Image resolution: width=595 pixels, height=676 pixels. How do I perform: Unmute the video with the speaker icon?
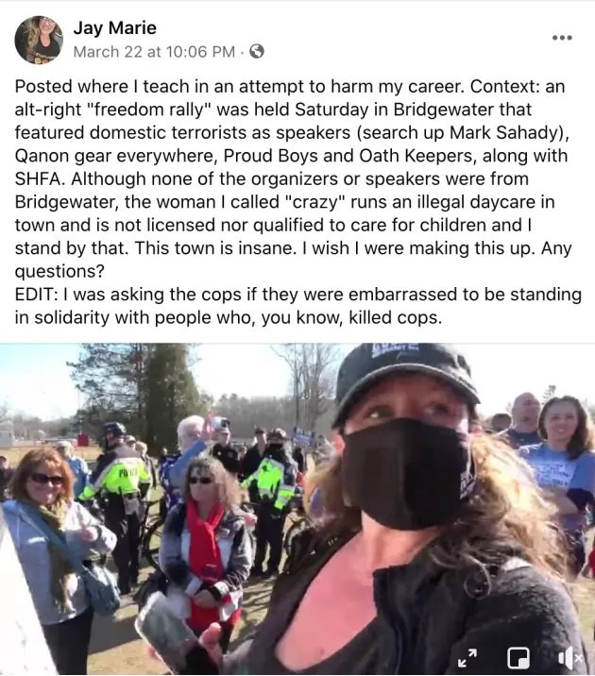[570, 657]
